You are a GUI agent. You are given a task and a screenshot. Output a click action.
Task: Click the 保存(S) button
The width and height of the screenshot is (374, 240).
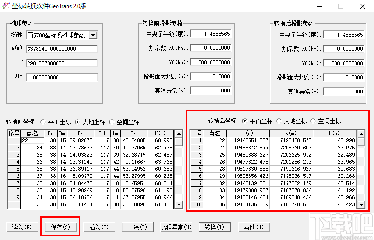tap(60, 227)
